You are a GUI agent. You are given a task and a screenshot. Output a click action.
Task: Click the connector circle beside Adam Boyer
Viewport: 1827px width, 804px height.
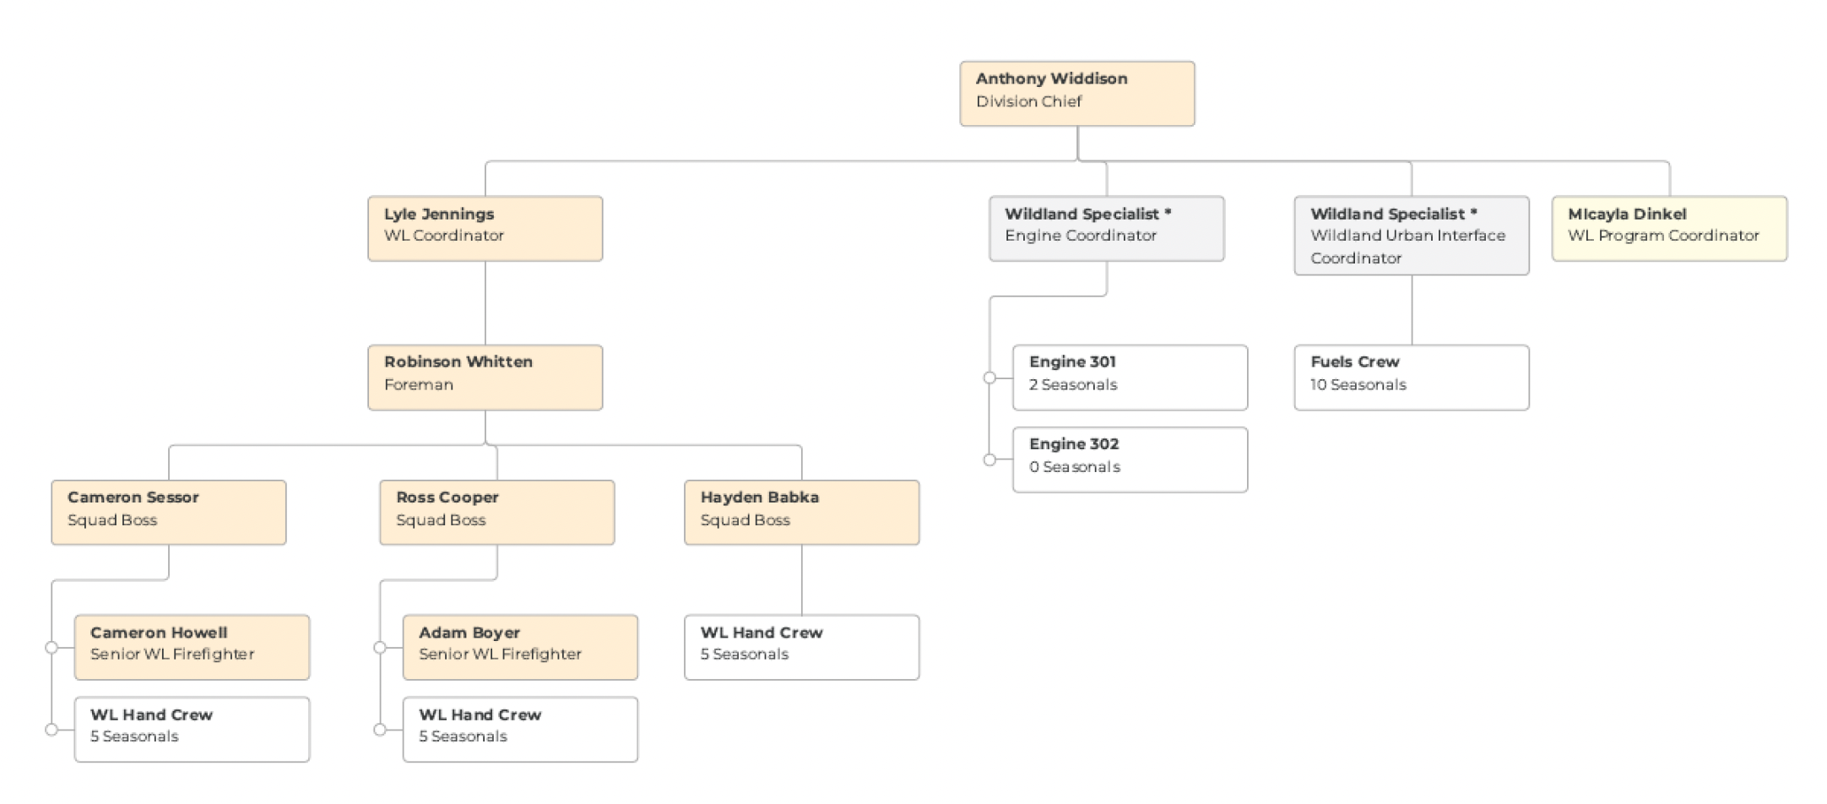[380, 647]
